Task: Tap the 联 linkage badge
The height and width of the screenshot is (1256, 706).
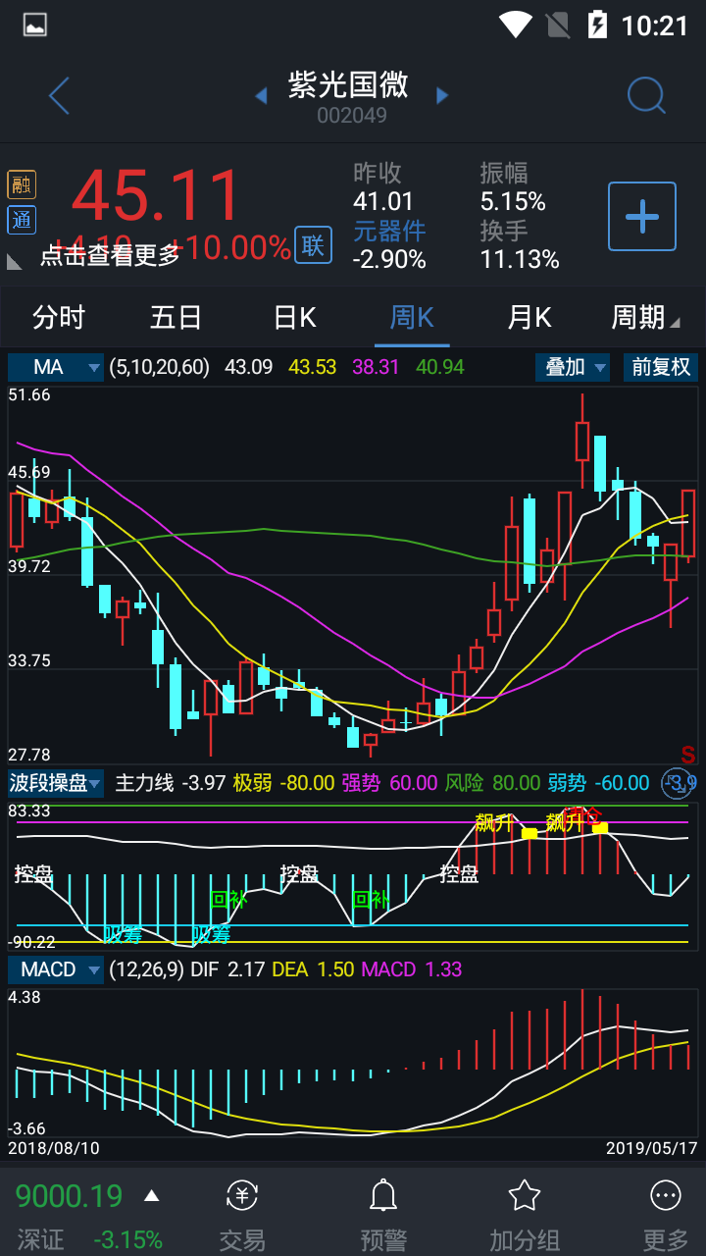Action: click(313, 244)
